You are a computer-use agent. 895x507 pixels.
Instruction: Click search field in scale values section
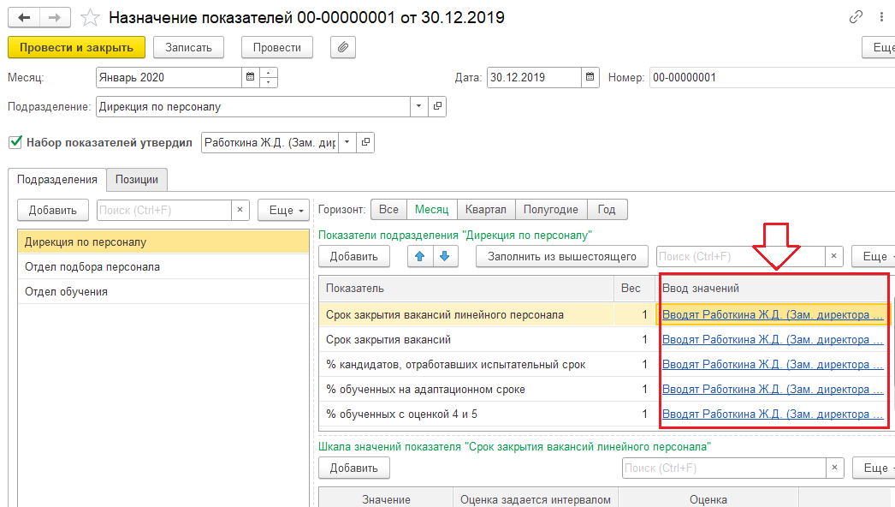coord(725,468)
